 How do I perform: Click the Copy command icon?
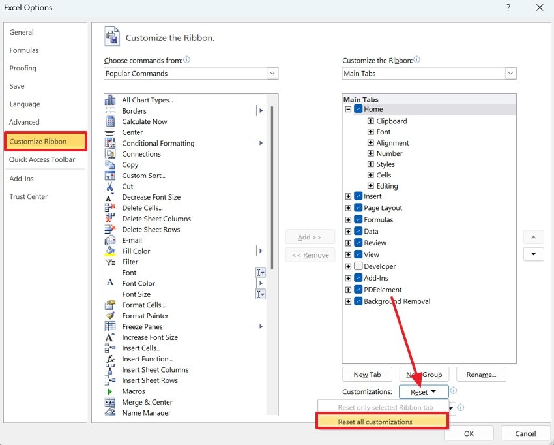click(110, 165)
